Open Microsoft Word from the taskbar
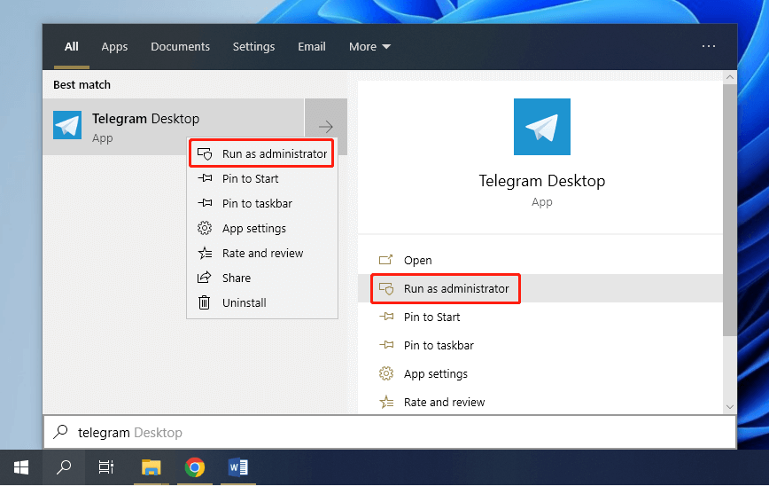This screenshot has width=769, height=486. 238,467
